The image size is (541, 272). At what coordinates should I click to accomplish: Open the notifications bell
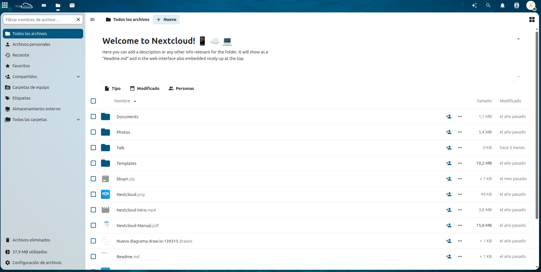pyautogui.click(x=502, y=5)
